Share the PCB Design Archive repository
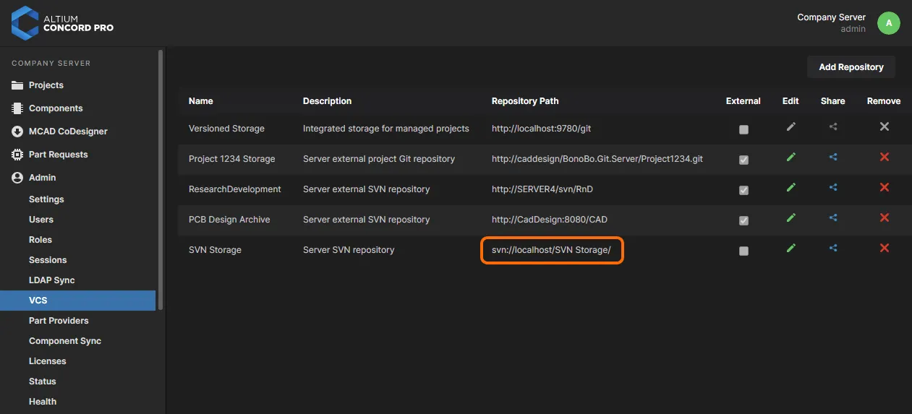912x414 pixels. coord(833,217)
